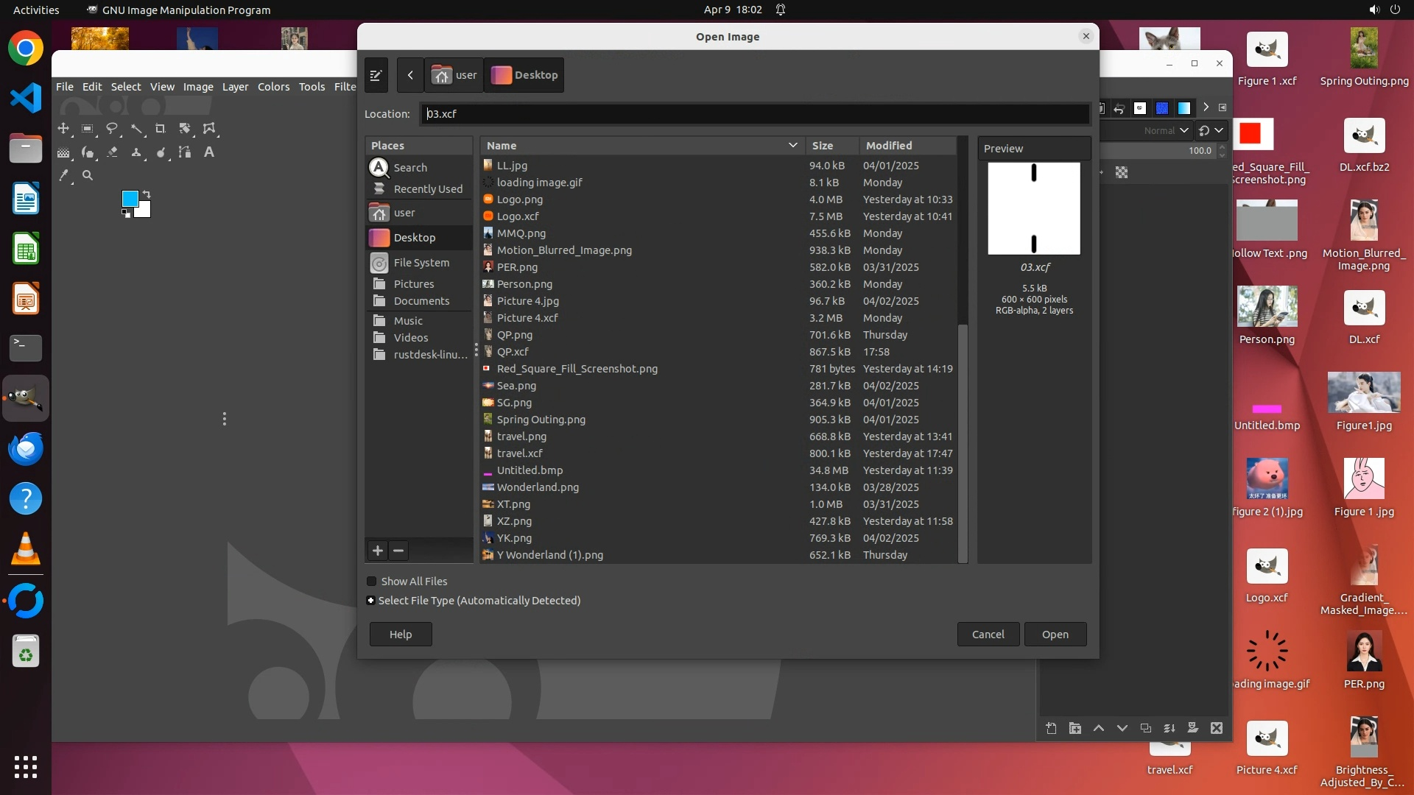
Task: Swap foreground and background colors arrow
Action: (x=146, y=194)
